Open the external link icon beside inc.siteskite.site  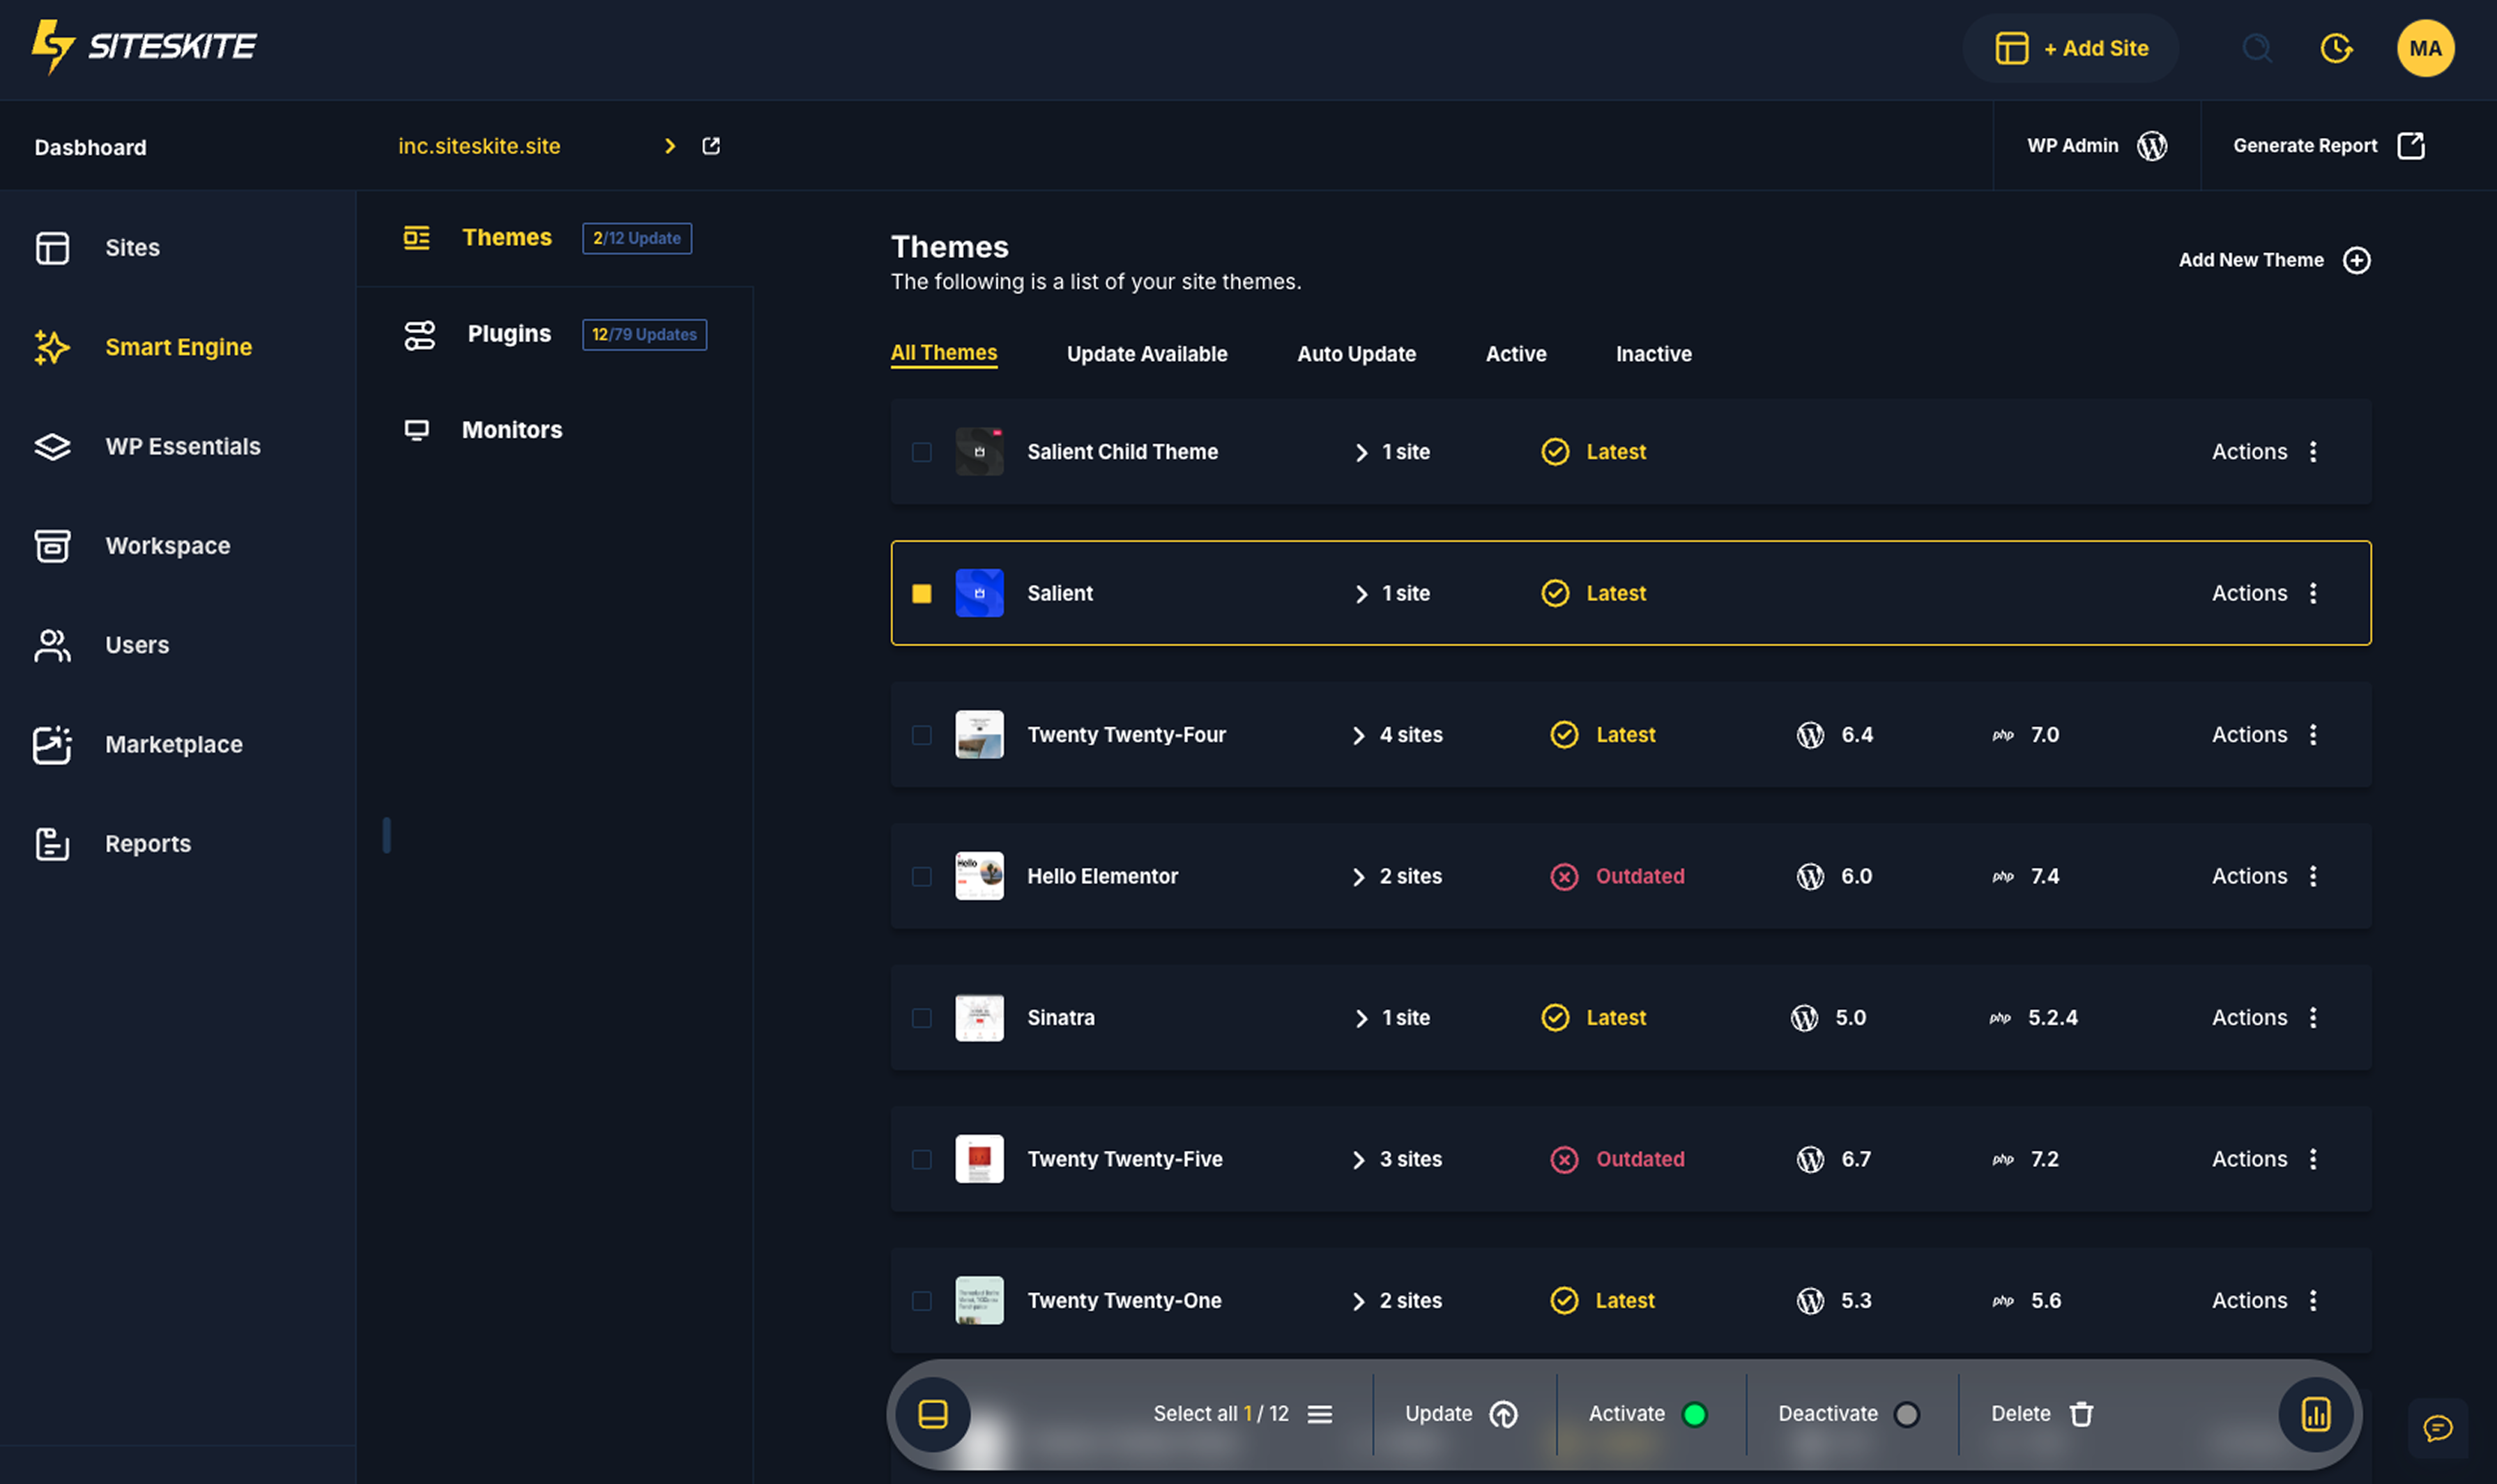click(x=711, y=146)
